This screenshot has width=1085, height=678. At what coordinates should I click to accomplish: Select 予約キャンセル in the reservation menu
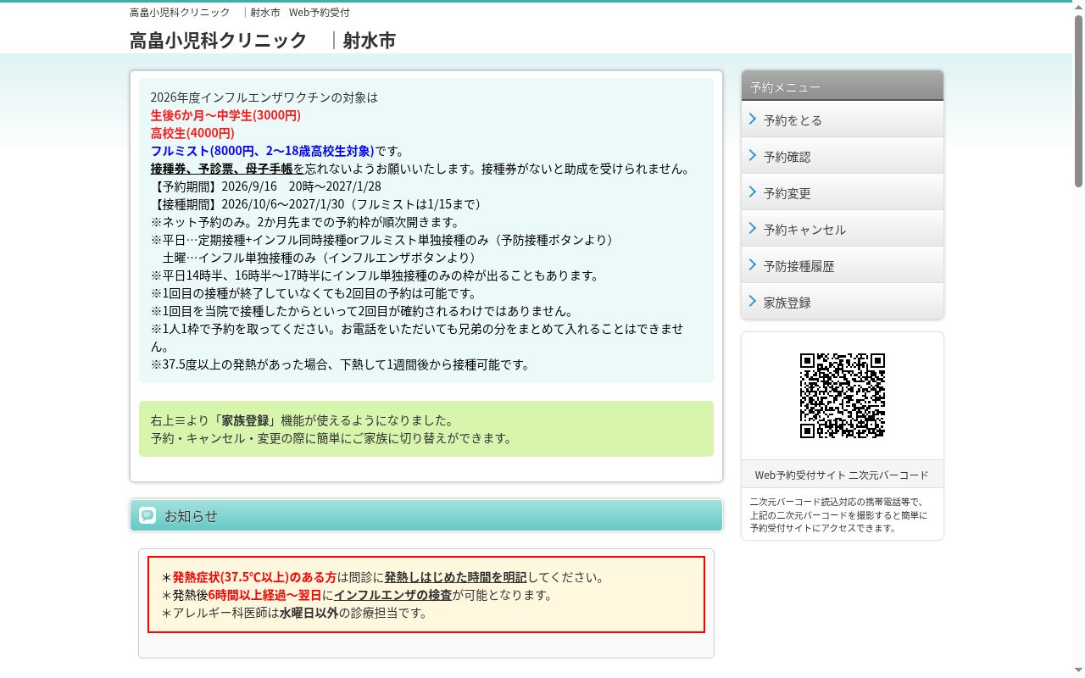pos(843,229)
